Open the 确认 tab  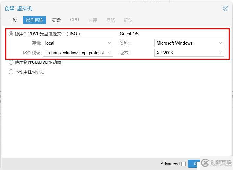click(x=128, y=20)
